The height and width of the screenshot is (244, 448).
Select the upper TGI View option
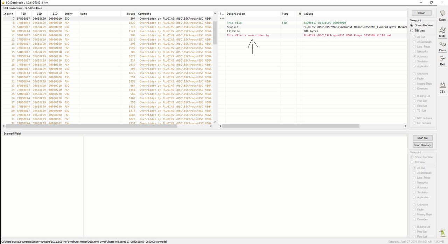(x=417, y=30)
